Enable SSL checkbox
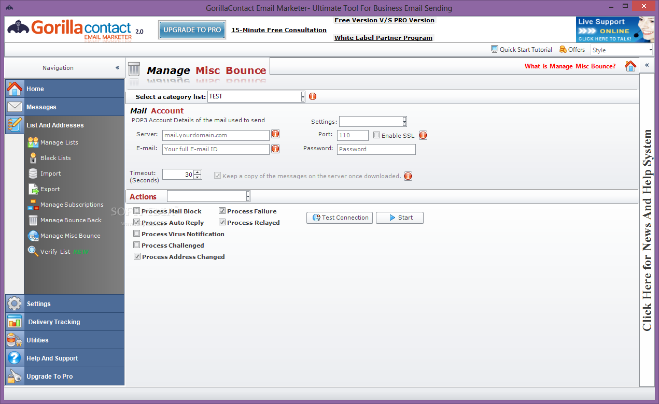Screen dimensions: 659x404 coord(377,135)
